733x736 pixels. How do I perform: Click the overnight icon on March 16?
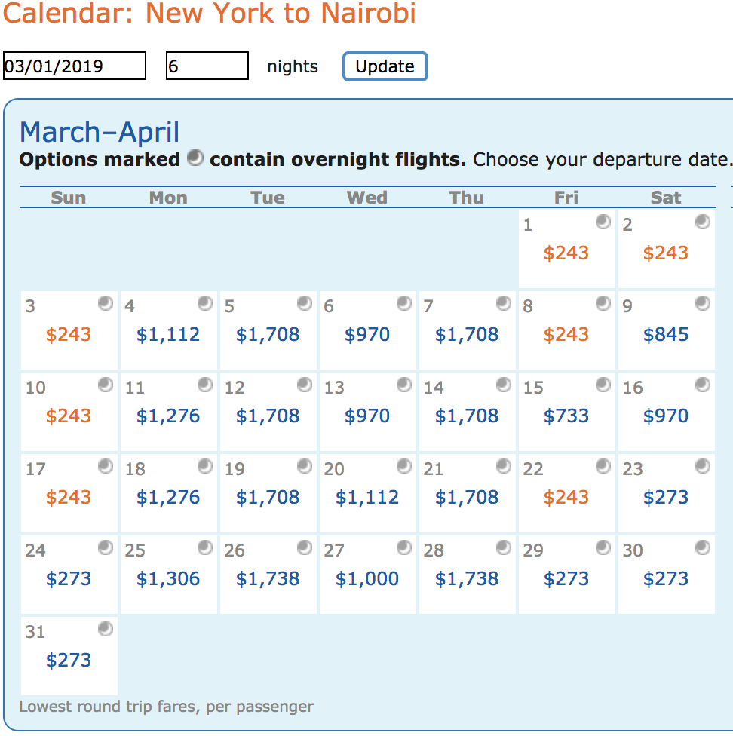pos(703,385)
